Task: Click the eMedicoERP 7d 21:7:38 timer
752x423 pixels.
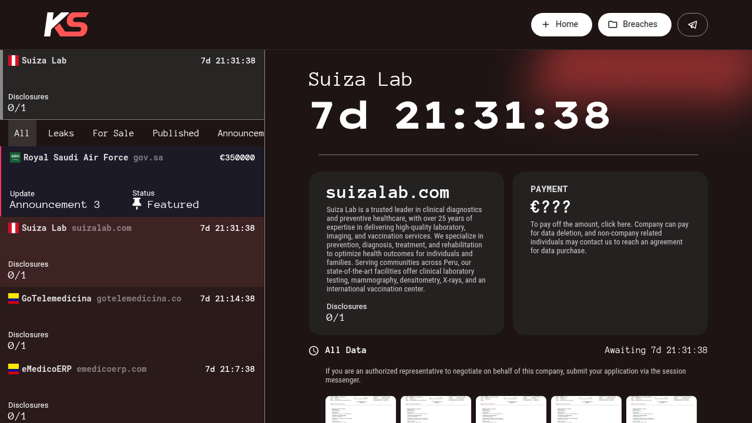Action: 230,369
